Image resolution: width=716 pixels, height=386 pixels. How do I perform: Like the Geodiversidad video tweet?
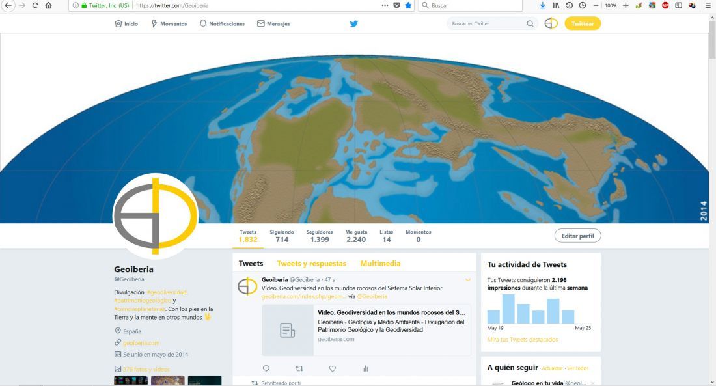click(x=333, y=368)
